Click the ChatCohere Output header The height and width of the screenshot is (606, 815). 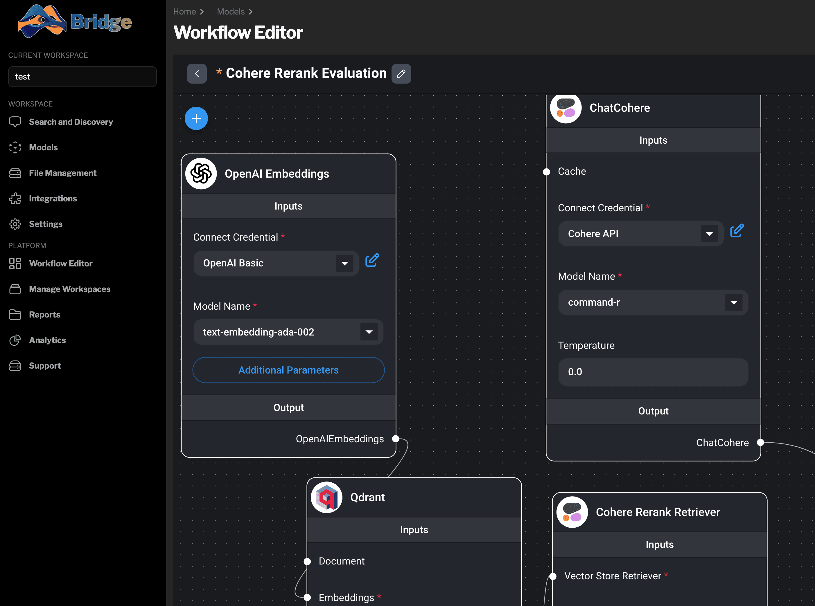point(654,411)
